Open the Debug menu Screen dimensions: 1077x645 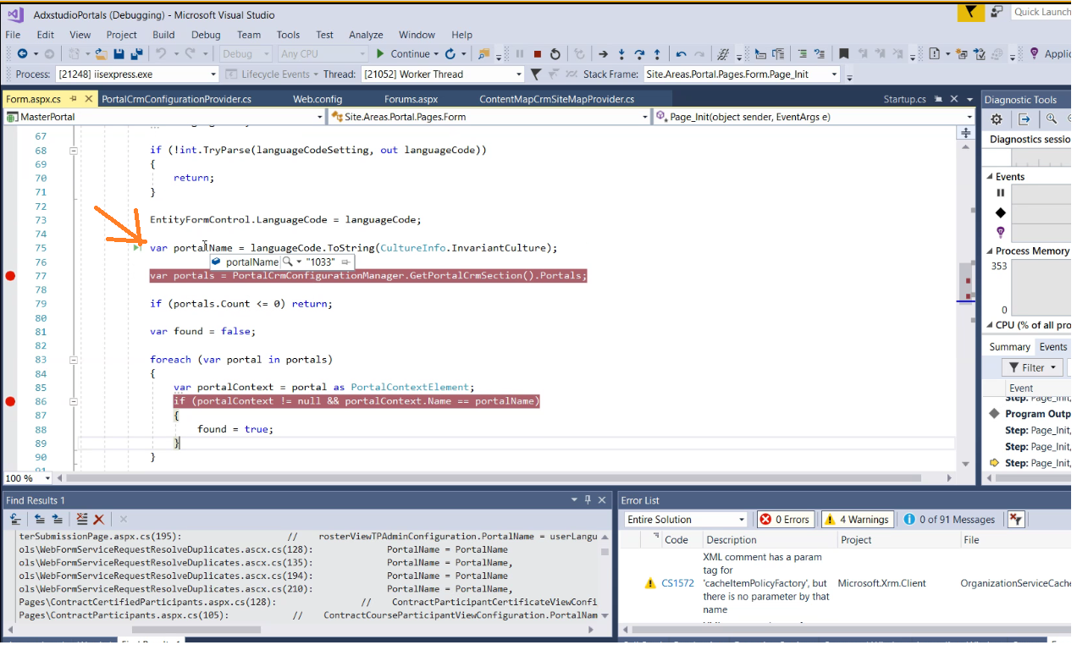206,35
